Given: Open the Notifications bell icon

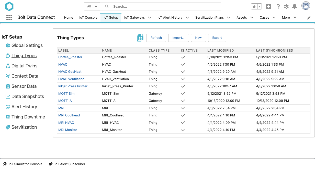Looking at the screenshot, I should [295, 7].
